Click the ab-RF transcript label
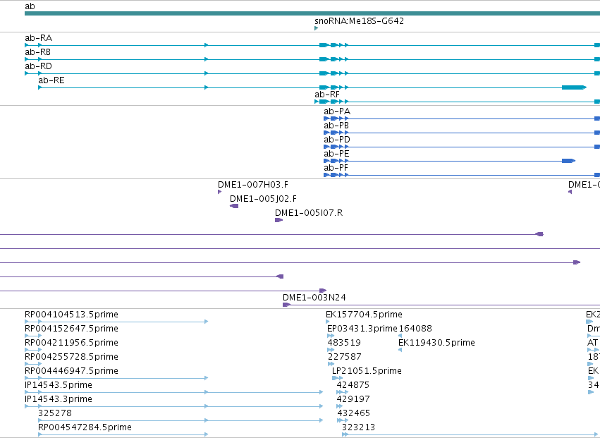The image size is (600, 438). pos(326,95)
